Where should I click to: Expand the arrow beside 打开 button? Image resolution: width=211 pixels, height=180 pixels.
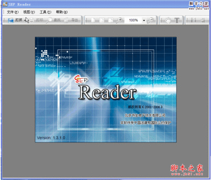coord(25,20)
